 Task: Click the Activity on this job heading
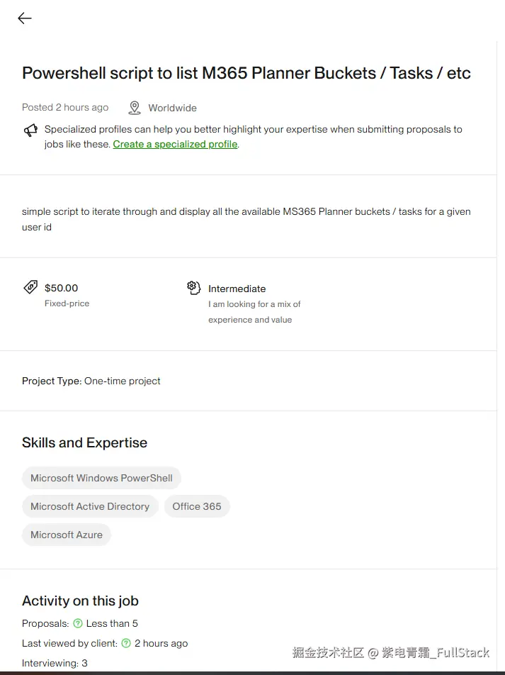click(x=80, y=601)
